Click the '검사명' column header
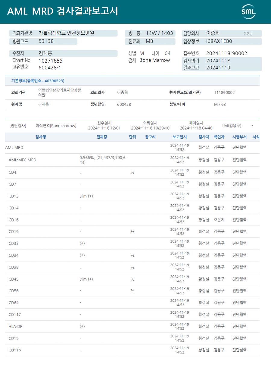The height and width of the screenshot is (383, 271). coord(41,137)
